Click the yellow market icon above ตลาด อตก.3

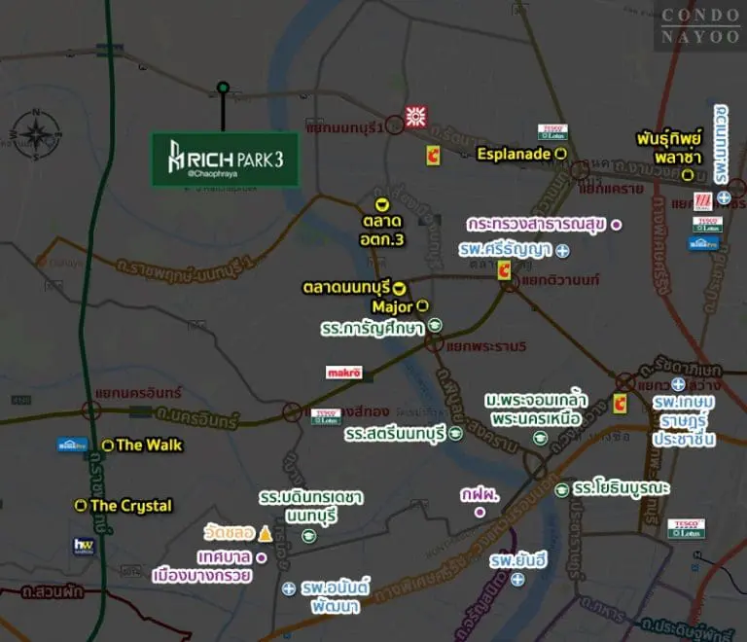pyautogui.click(x=381, y=205)
